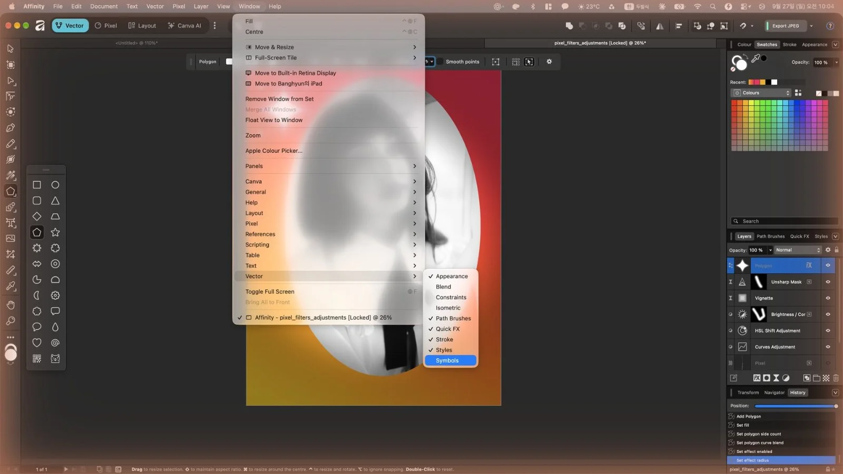Hide the Vignette layer

[828, 298]
